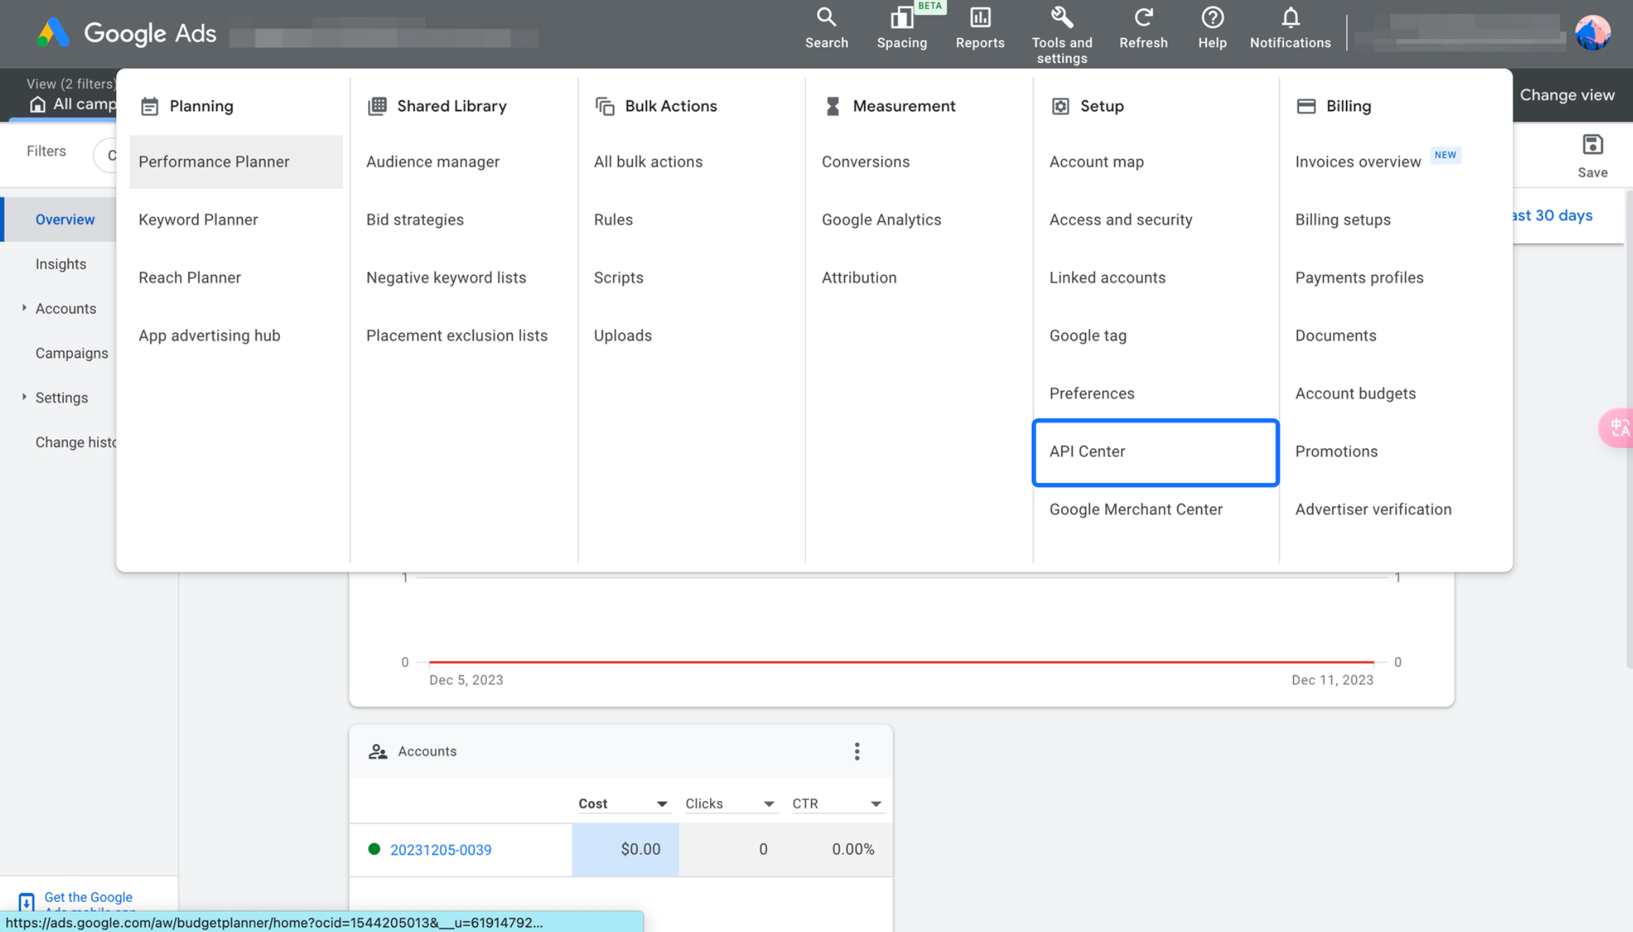Open the Cost column dropdown

pos(661,804)
